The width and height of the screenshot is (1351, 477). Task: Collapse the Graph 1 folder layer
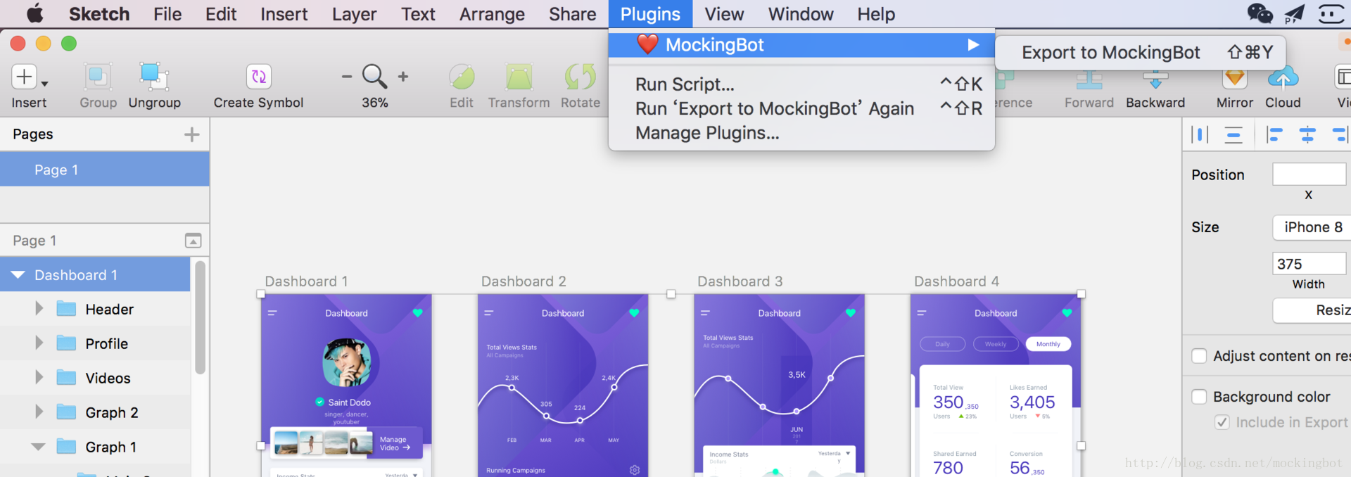(x=39, y=447)
